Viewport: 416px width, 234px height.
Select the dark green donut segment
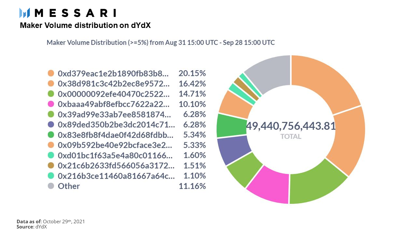tap(231, 125)
